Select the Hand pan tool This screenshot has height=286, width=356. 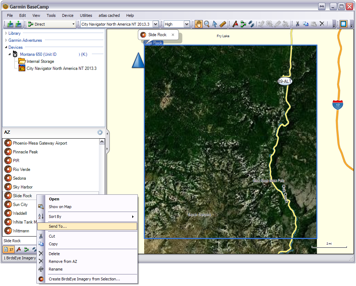[199, 24]
